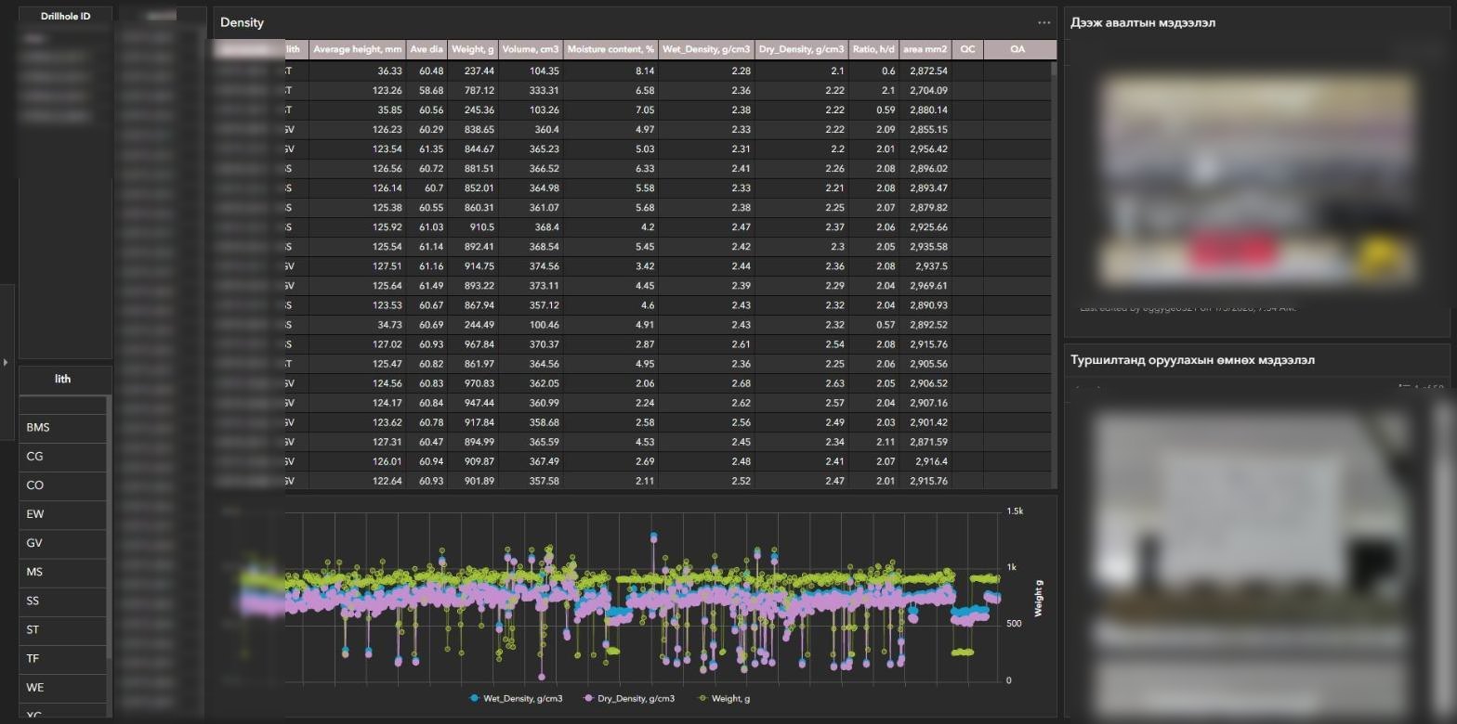Toggle the Dry_Density, g/cm3 legend series
1457x724 pixels.
pyautogui.click(x=629, y=698)
